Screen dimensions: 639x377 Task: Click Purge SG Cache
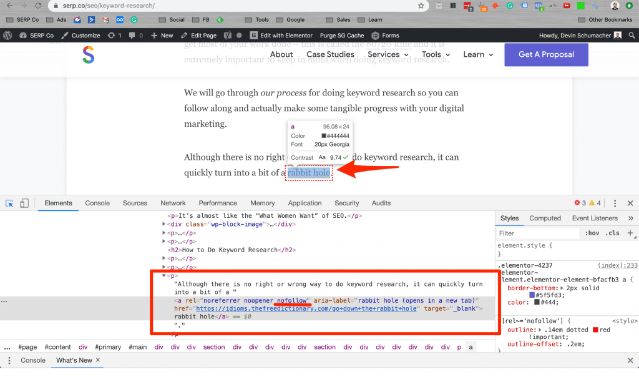(x=342, y=36)
